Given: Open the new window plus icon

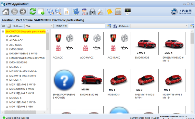Looking at the screenshot, I should 41,12.
